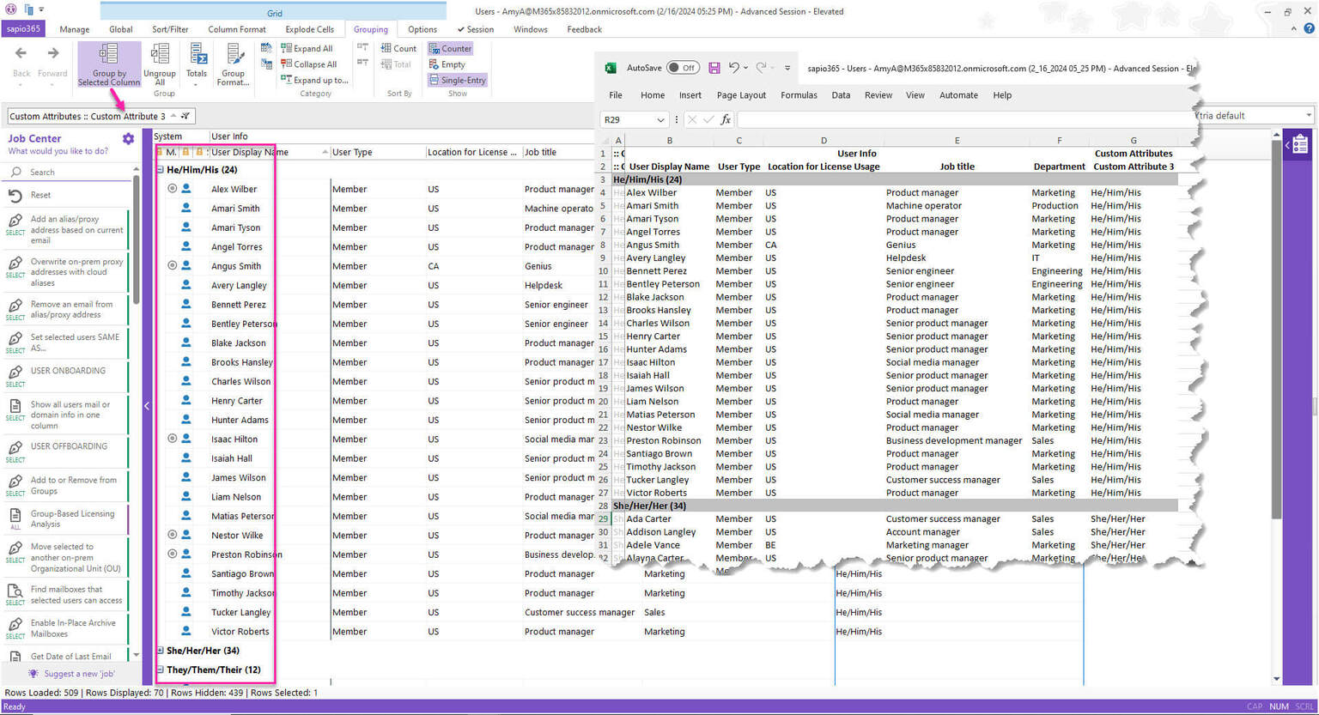Click the Excel insert function fx icon
The width and height of the screenshot is (1319, 715).
coord(726,119)
